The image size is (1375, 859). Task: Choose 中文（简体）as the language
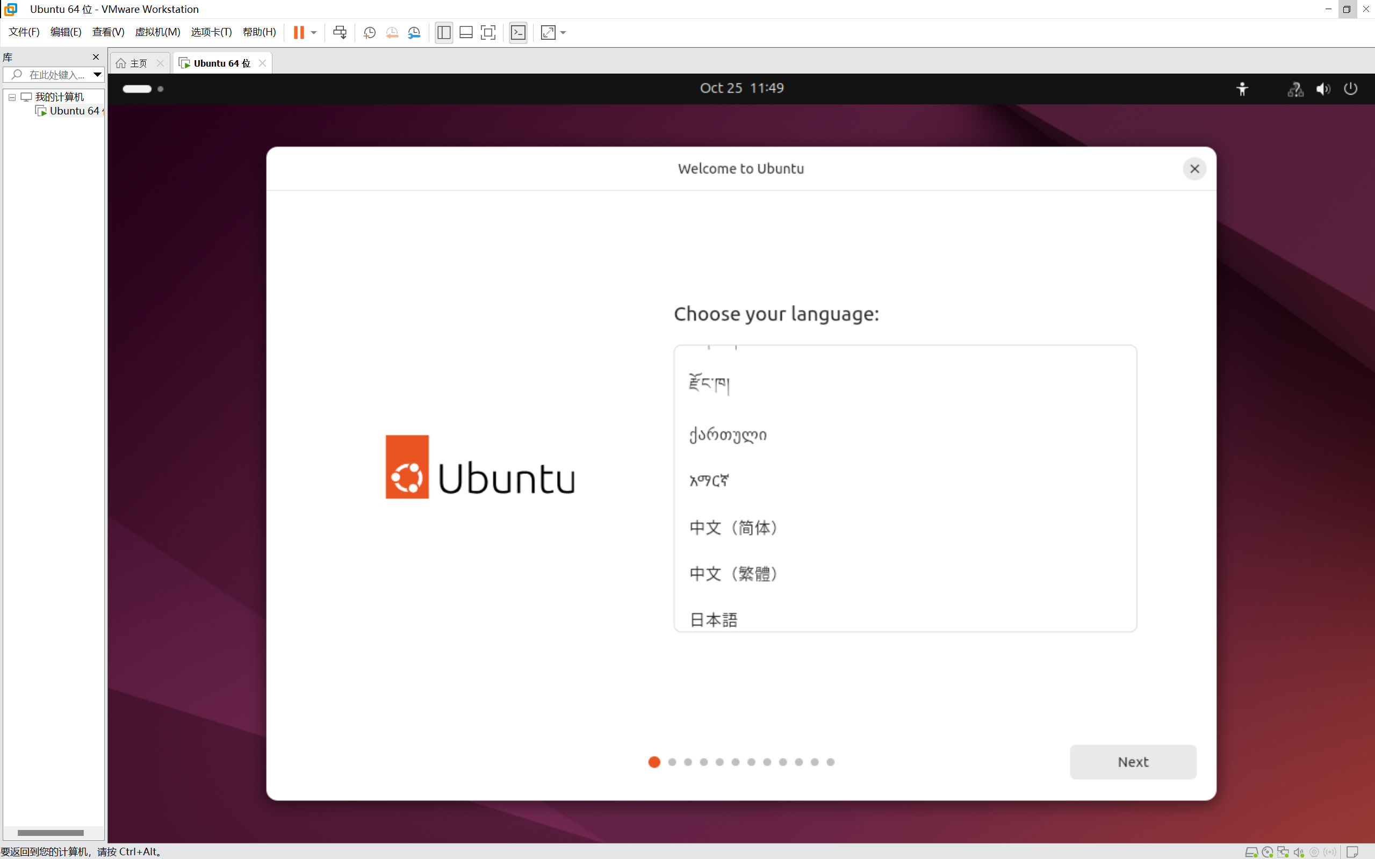click(904, 528)
